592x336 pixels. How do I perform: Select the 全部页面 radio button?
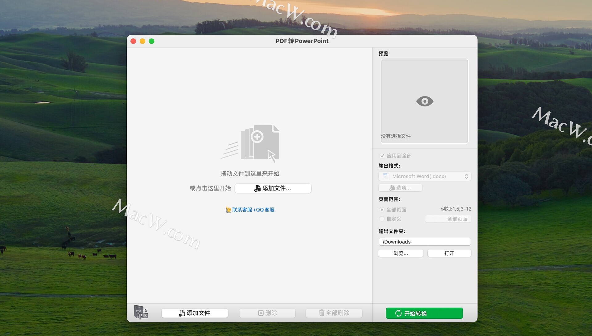[x=382, y=210]
